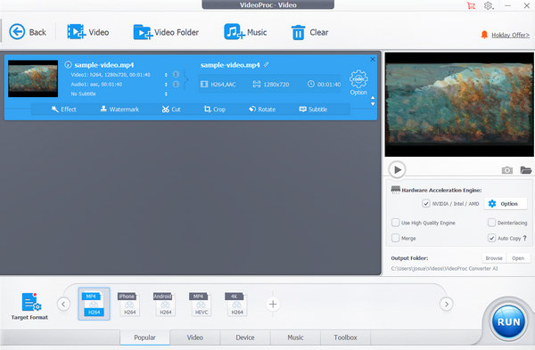Enable Use High Quality Engine
Image resolution: width=535 pixels, height=350 pixels.
[x=395, y=223]
